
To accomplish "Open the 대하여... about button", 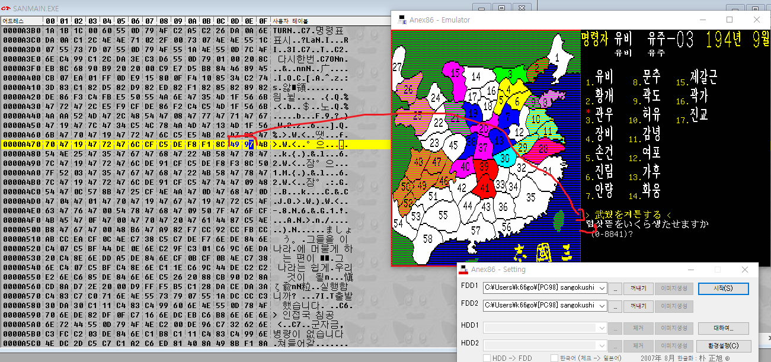I will coord(723,328).
